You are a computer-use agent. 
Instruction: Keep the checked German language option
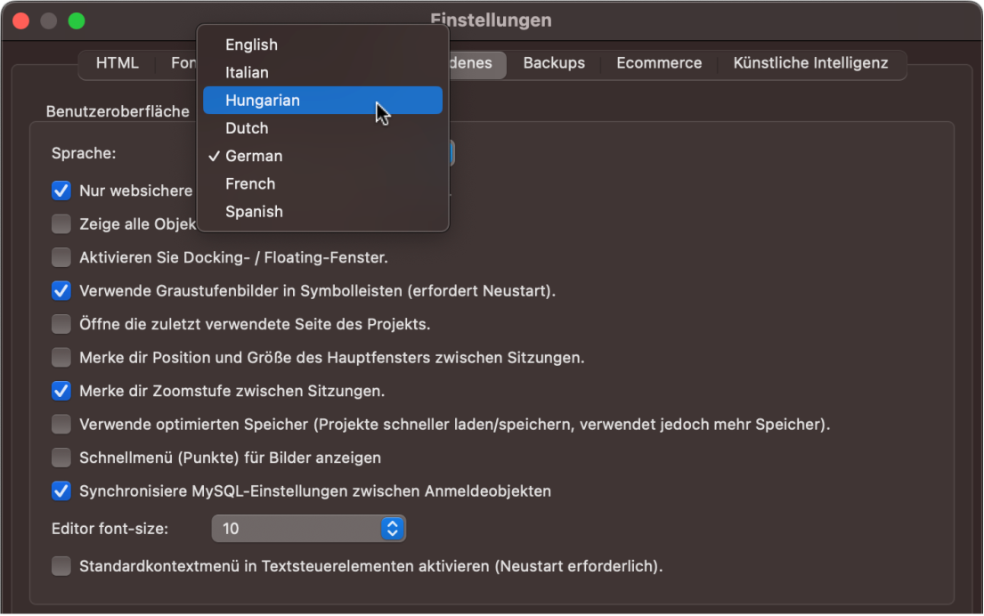pos(254,156)
